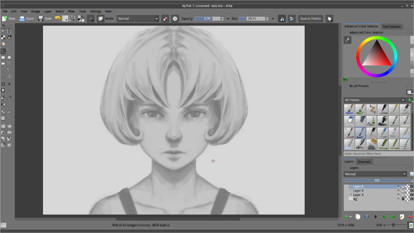Image resolution: width=414 pixels, height=233 pixels.
Task: Toggle eraser mode icon in toolbar
Action: (x=165, y=19)
